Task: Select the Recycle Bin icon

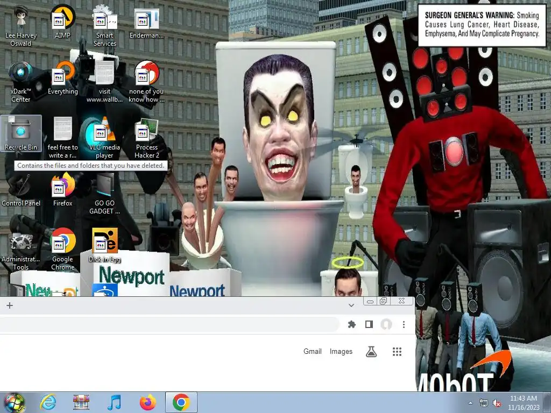Action: click(21, 134)
